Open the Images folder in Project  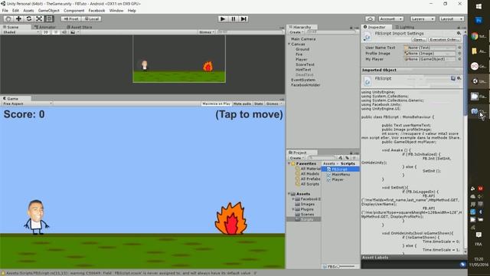[x=308, y=204]
